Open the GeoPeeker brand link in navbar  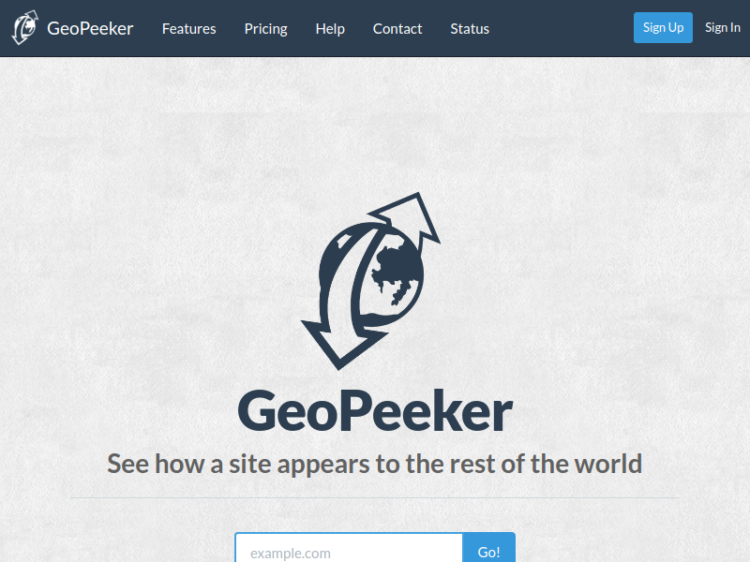coord(90,29)
